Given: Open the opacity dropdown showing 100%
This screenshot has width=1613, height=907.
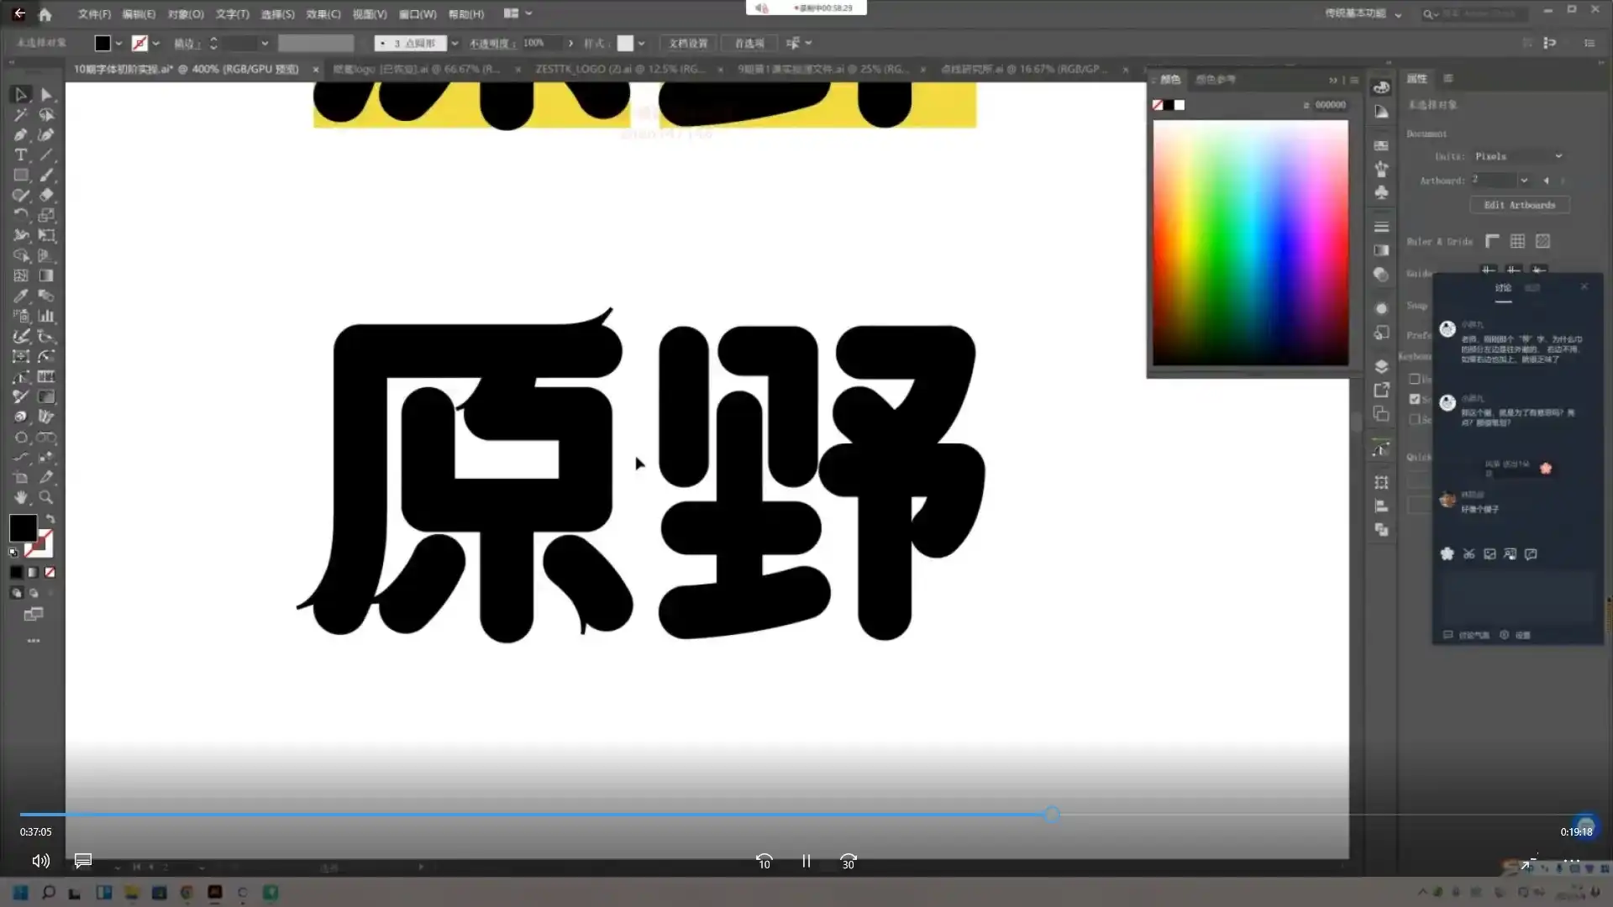Looking at the screenshot, I should pyautogui.click(x=570, y=43).
